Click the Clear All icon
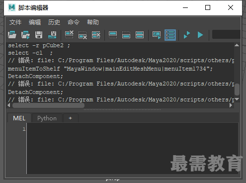 [x=96, y=35]
